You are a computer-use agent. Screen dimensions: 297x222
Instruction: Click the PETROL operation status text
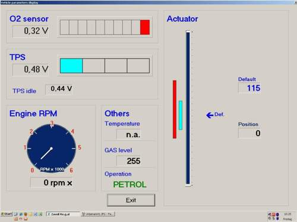tap(129, 185)
